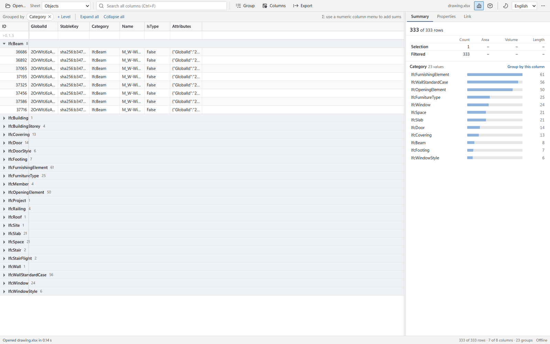Image resolution: width=550 pixels, height=344 pixels.
Task: Click the Attributes column header
Action: 186,26
